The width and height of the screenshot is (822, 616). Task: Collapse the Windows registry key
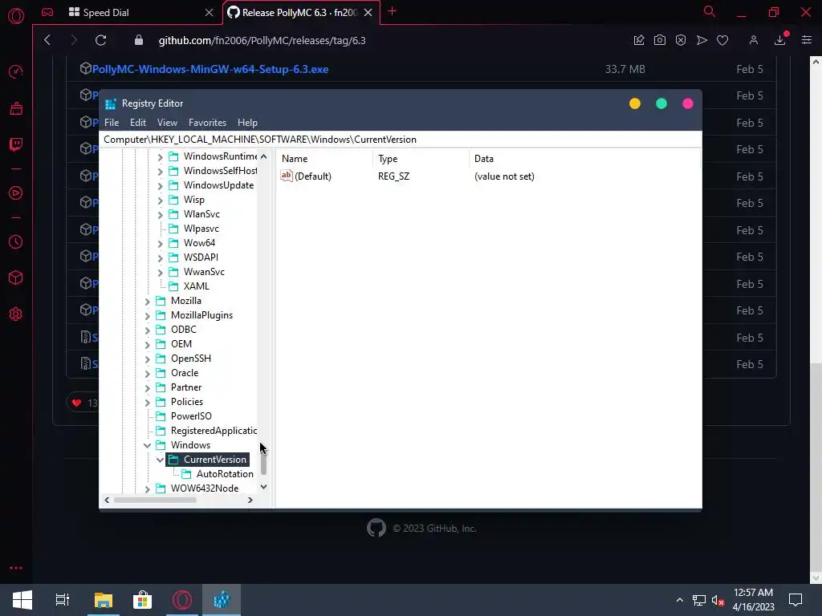[x=148, y=445]
